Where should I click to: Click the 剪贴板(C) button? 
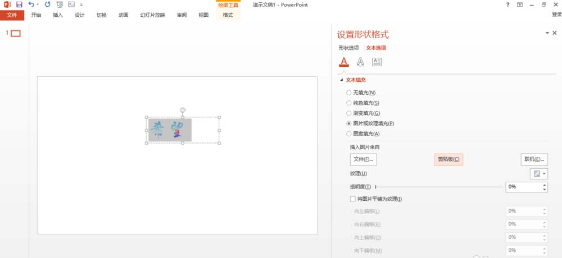click(x=448, y=159)
